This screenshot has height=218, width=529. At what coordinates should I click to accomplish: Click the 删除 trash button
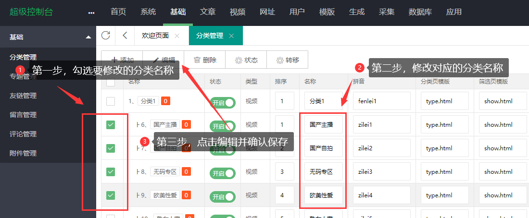(205, 60)
